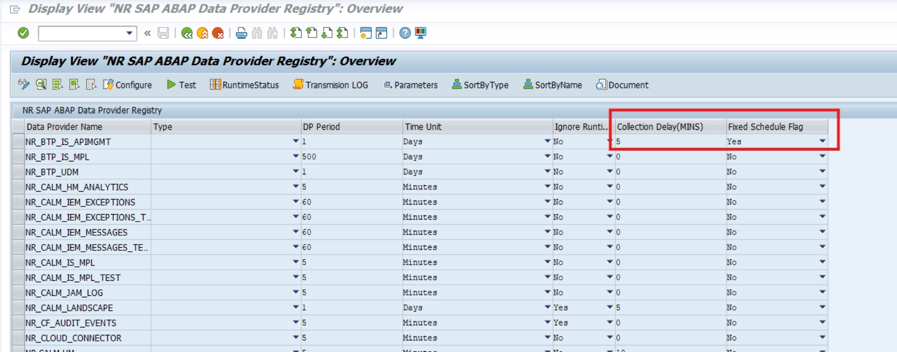
Task: Click the Customize Local Layout monitor icon
Action: 420,34
